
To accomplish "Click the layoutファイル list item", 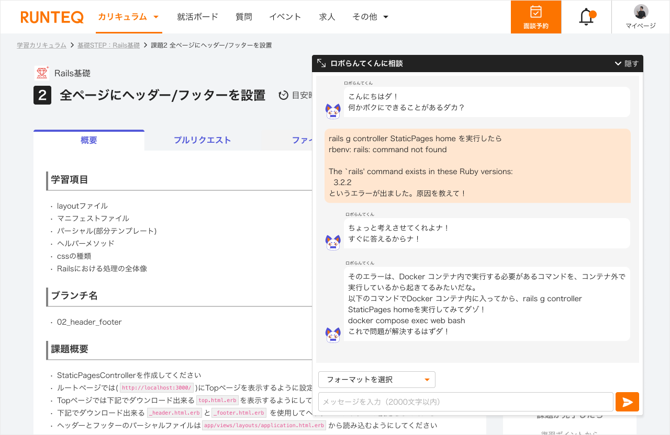I will 82,206.
